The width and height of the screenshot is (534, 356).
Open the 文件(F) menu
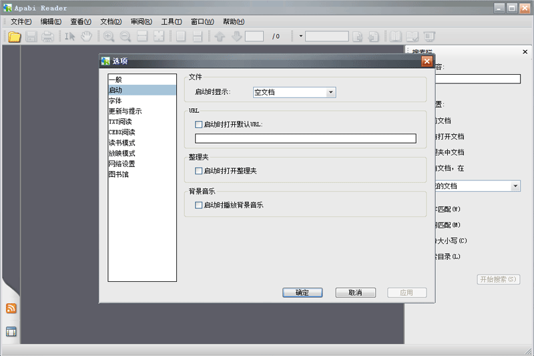coord(21,21)
